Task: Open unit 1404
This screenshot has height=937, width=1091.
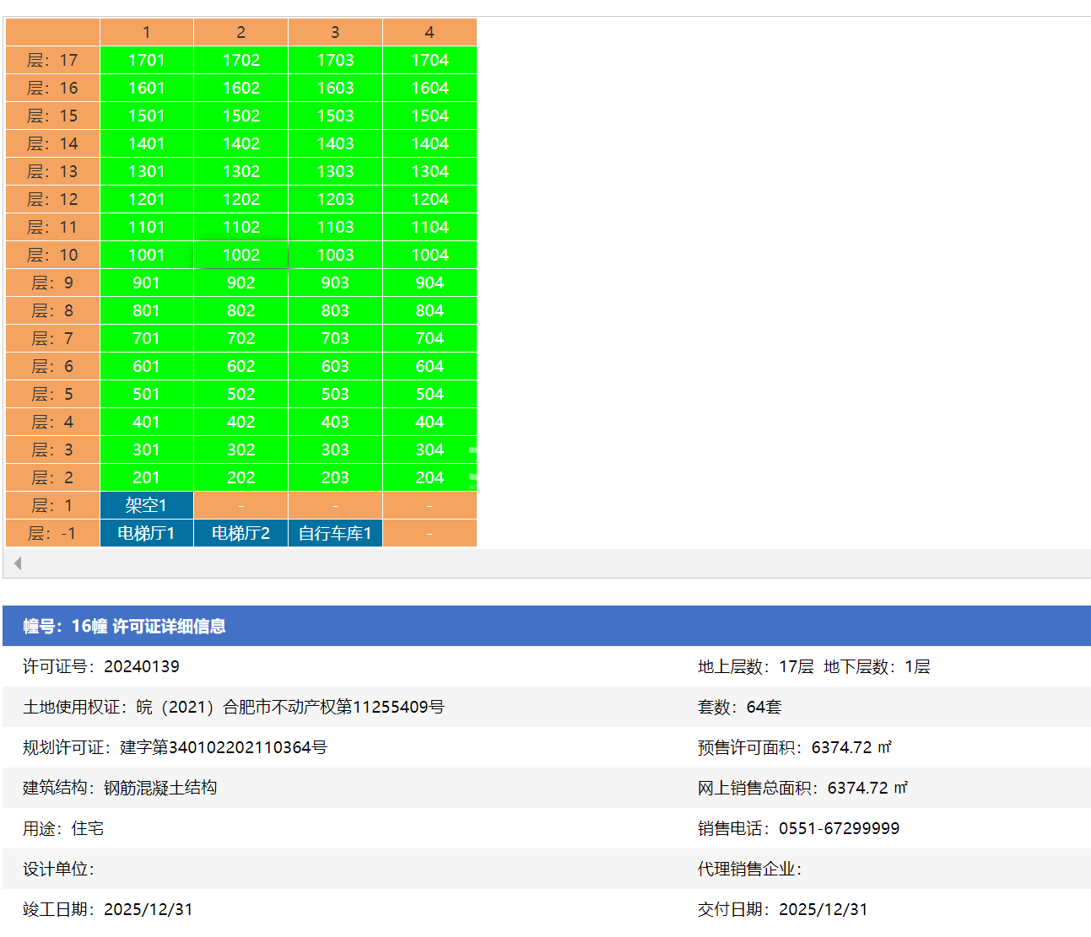Action: coord(430,143)
